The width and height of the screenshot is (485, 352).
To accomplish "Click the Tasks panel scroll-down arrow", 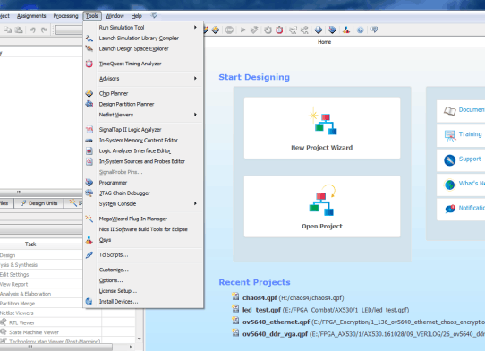I will (140, 339).
